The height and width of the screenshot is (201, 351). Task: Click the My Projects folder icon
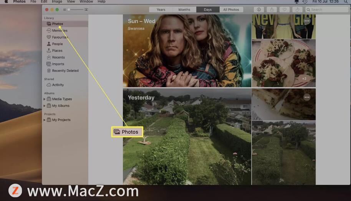point(49,120)
